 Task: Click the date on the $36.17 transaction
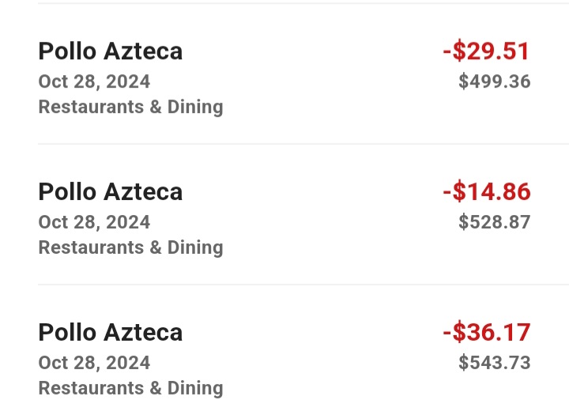(x=94, y=363)
